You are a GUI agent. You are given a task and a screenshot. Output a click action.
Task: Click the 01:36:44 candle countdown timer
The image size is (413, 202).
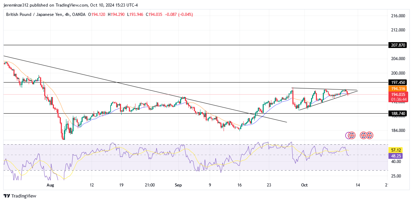pos(398,99)
